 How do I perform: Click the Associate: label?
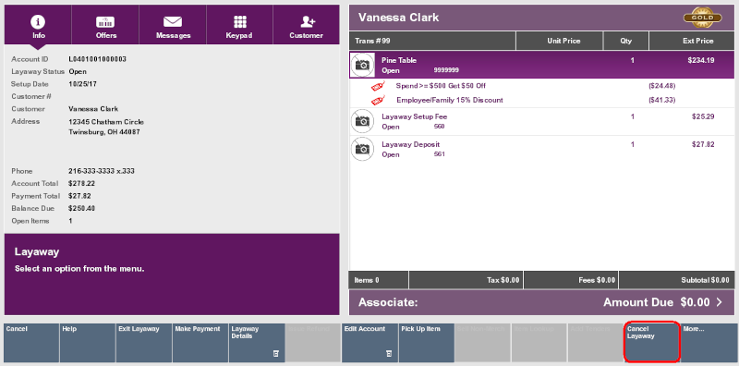point(388,302)
